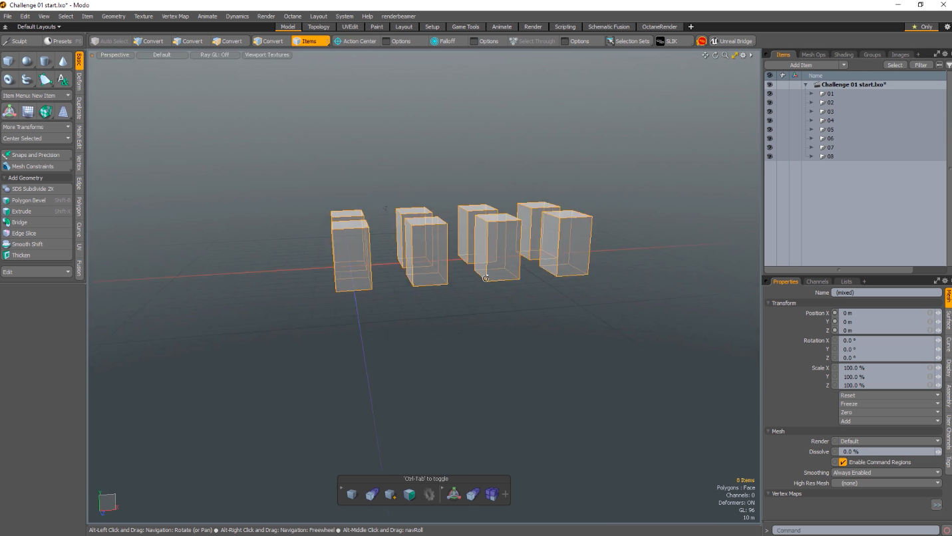Switch to the Topology layout tab

click(318, 27)
